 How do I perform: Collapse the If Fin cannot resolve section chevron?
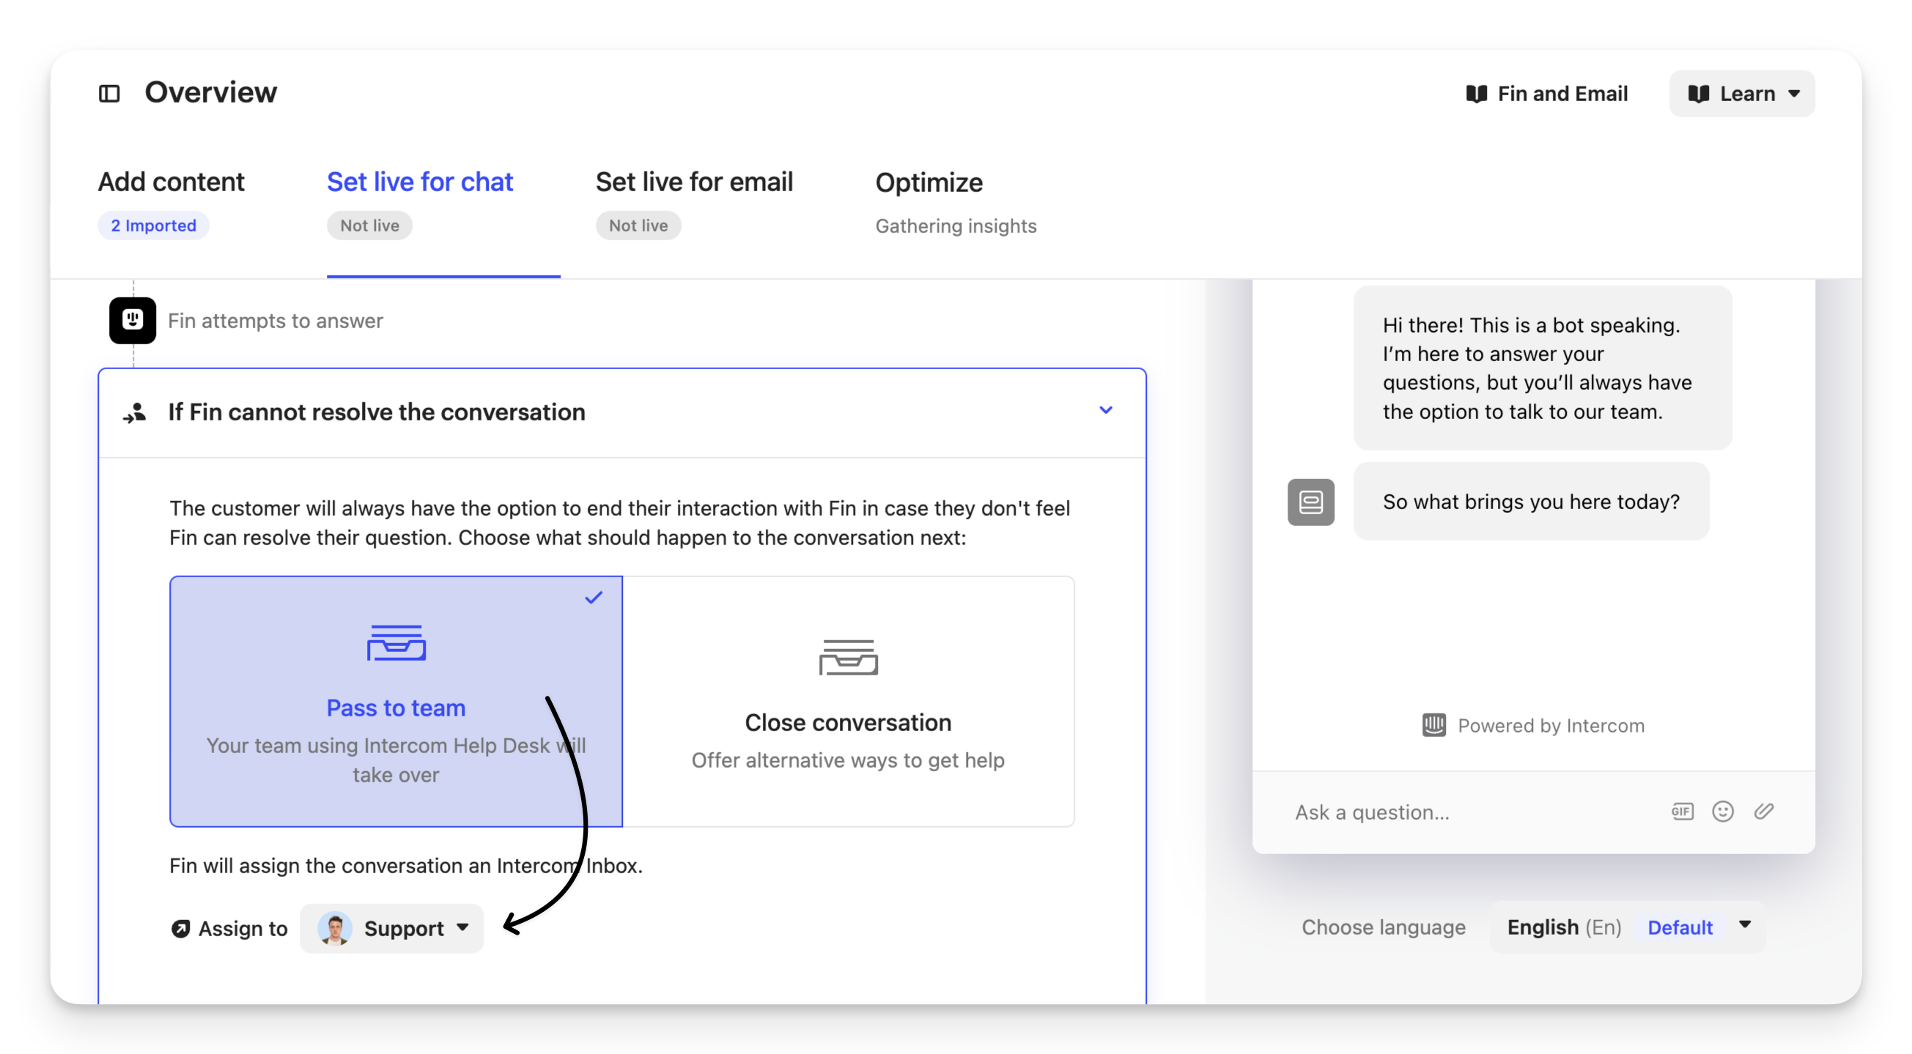click(x=1105, y=410)
